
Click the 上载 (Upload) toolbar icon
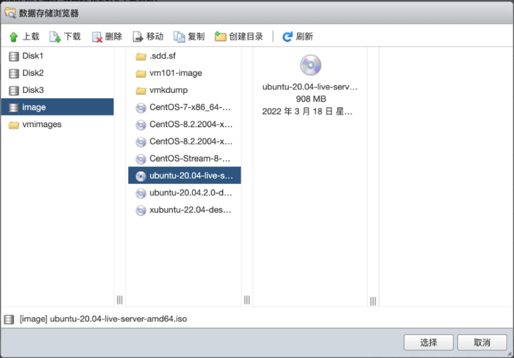click(x=14, y=36)
